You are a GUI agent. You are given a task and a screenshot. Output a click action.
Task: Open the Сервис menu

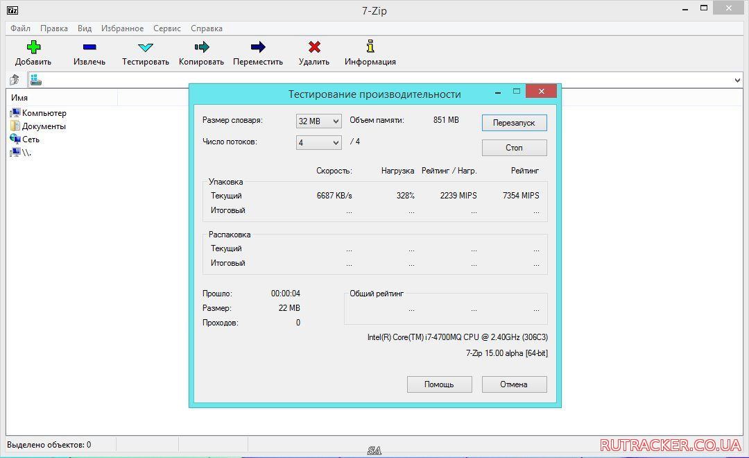tap(167, 28)
